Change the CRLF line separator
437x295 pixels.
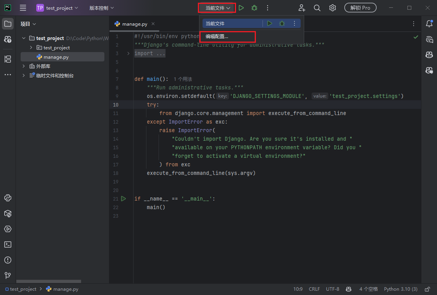[314, 289]
